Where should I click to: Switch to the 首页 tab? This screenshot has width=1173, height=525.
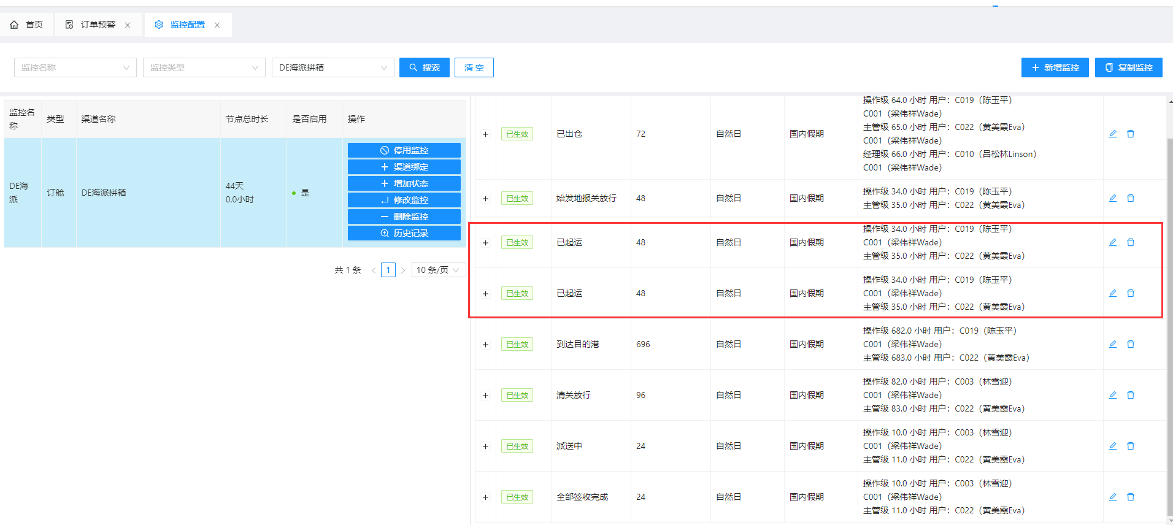click(x=27, y=25)
